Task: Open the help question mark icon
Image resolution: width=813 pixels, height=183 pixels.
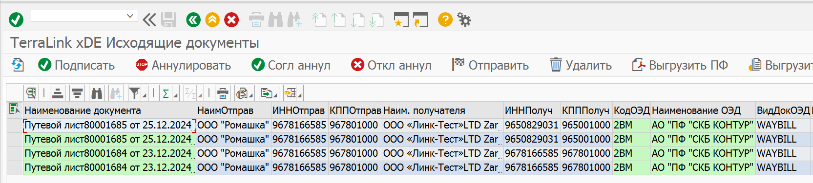Action: [445, 20]
